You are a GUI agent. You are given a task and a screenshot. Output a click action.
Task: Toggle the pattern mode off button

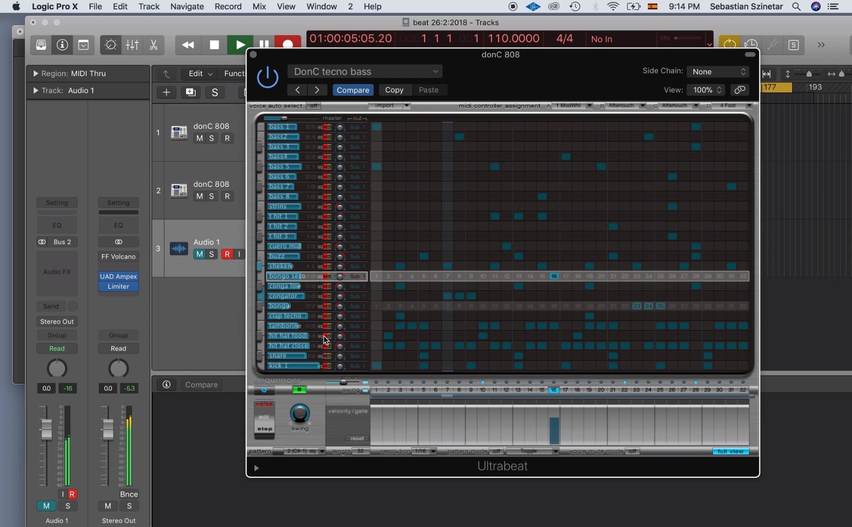tap(496, 451)
